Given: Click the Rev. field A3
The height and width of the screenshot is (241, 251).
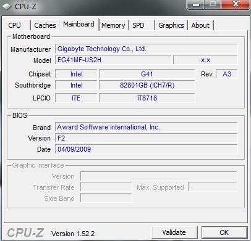Looking at the screenshot, I should [227, 74].
